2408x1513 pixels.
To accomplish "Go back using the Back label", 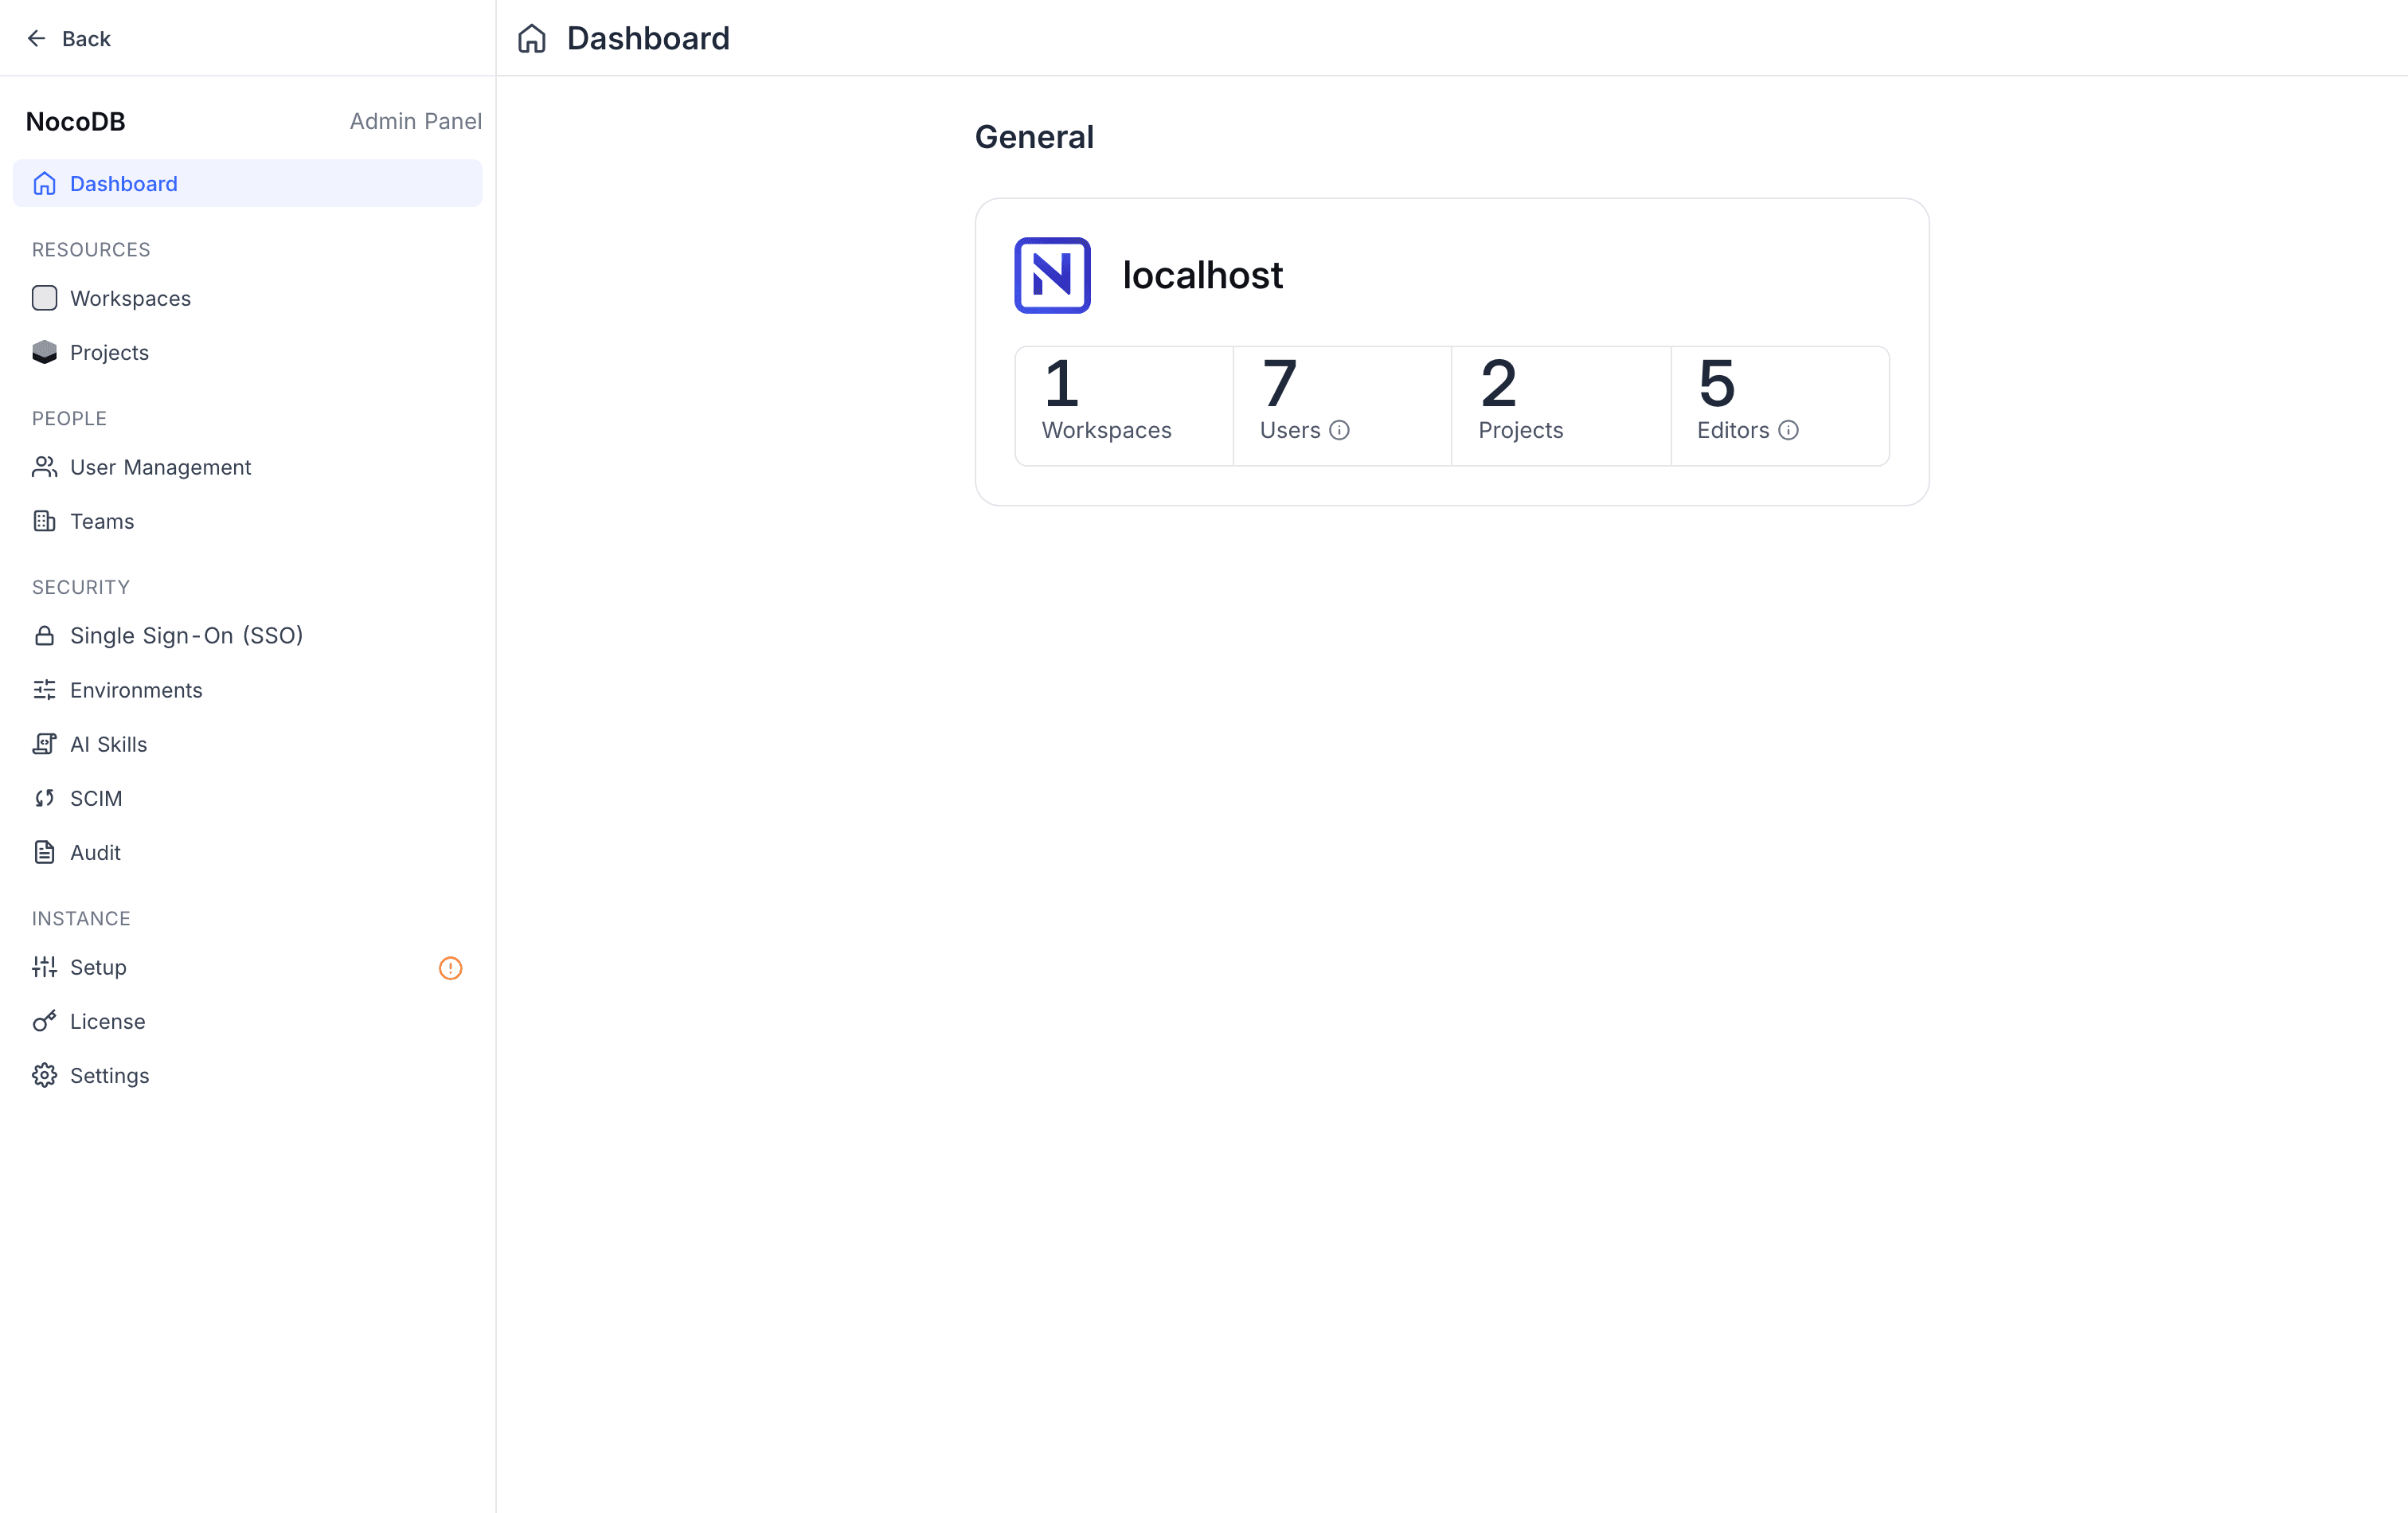I will tap(86, 38).
